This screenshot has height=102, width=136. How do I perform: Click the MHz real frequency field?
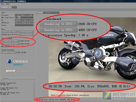click(27, 18)
